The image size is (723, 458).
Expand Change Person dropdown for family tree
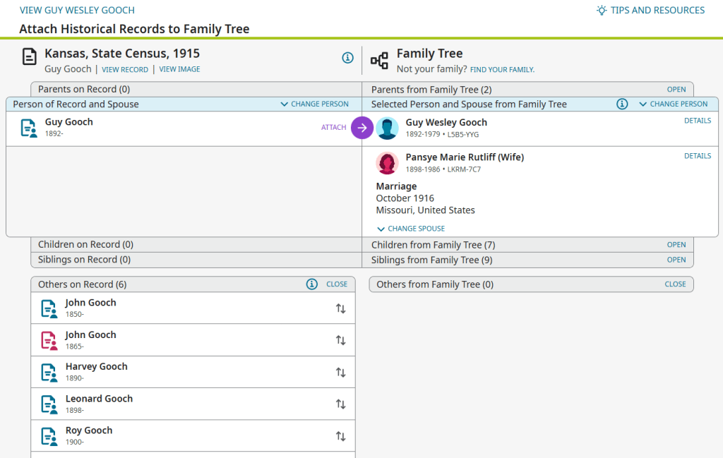(x=673, y=104)
